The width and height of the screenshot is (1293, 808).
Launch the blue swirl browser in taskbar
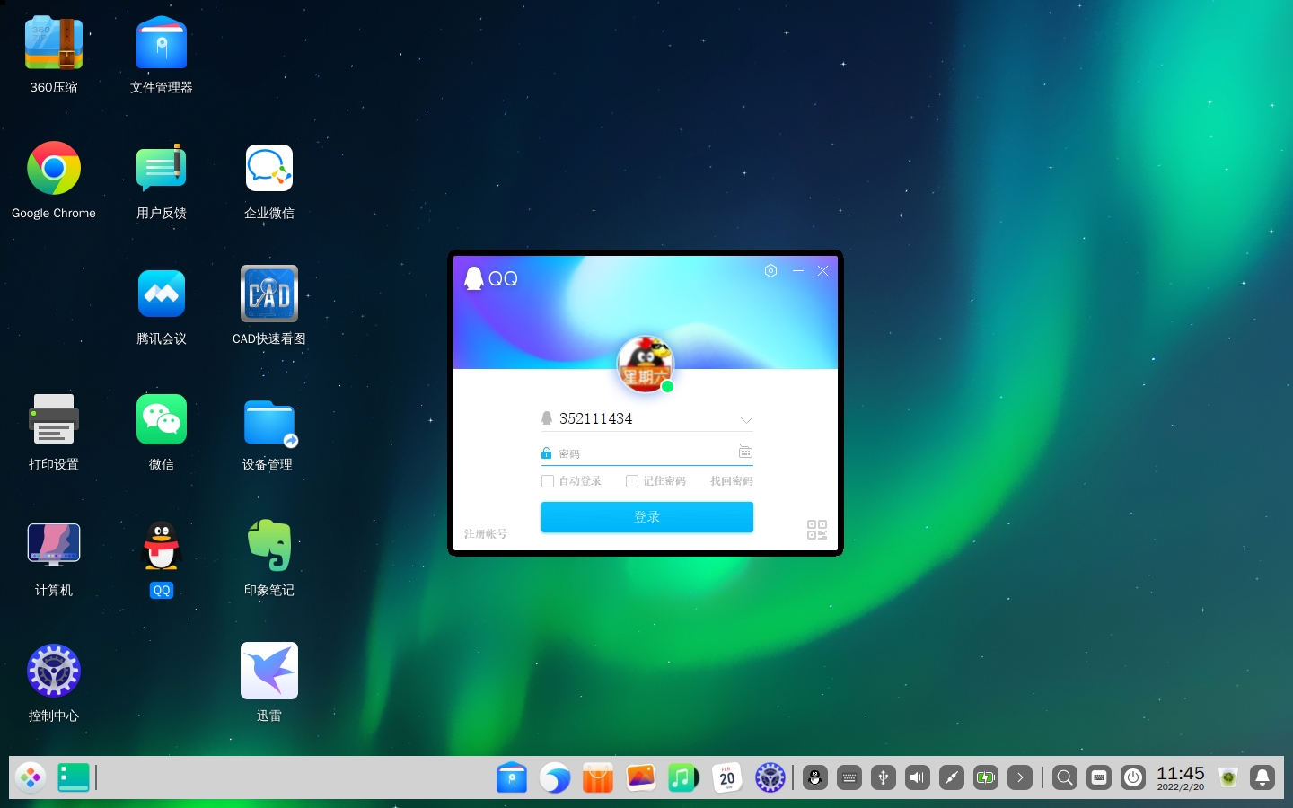click(x=555, y=777)
